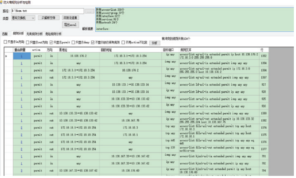Click the 重合数量 column header
Viewport: 296px width, 178px height.
point(21,50)
